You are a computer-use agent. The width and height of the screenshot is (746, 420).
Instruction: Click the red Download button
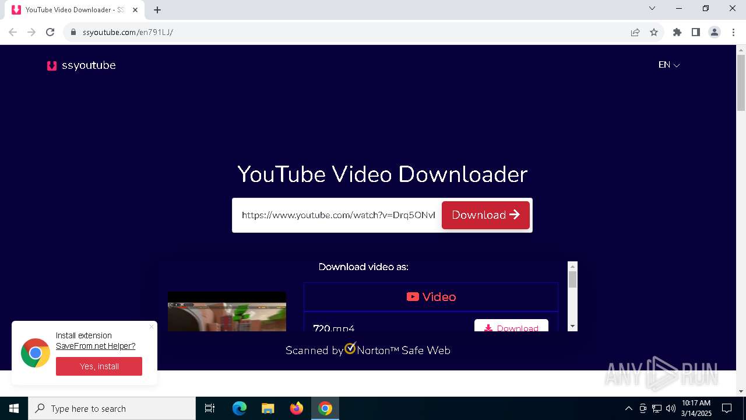485,215
